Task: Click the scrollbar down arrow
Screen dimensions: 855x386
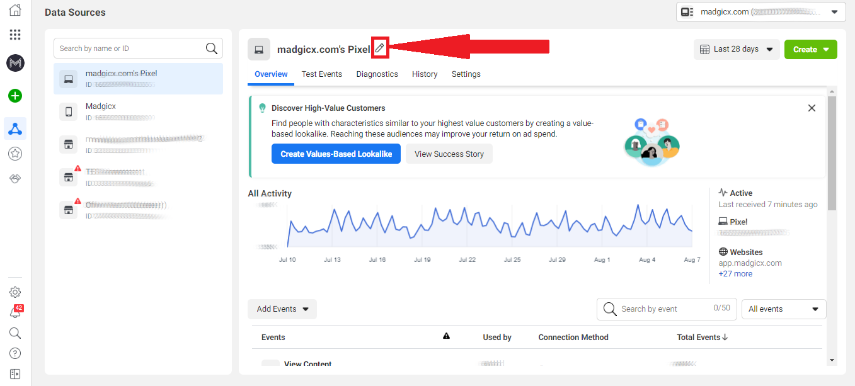Action: coord(832,360)
